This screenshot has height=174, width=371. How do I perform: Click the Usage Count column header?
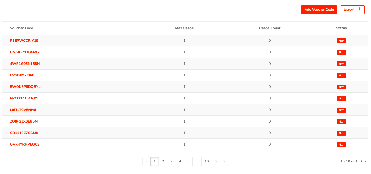269,28
